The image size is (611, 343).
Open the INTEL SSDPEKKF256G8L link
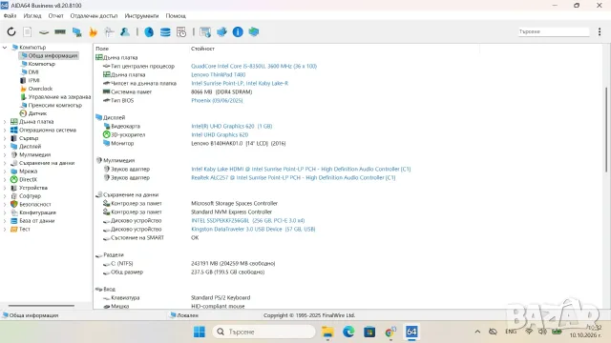pos(248,220)
